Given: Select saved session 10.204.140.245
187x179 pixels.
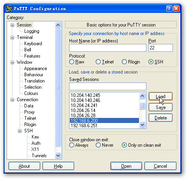Looking at the screenshot, I should point(104,95).
